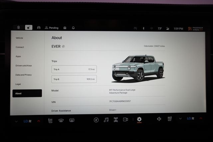Image resolution: width=213 pixels, height=142 pixels.
Task: Open the Vehicle settings section
Action: [x=19, y=38]
